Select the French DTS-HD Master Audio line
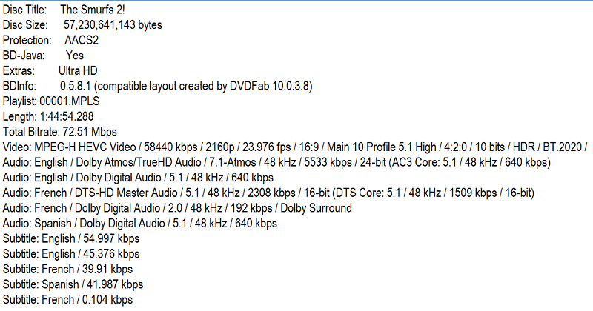 click(268, 193)
